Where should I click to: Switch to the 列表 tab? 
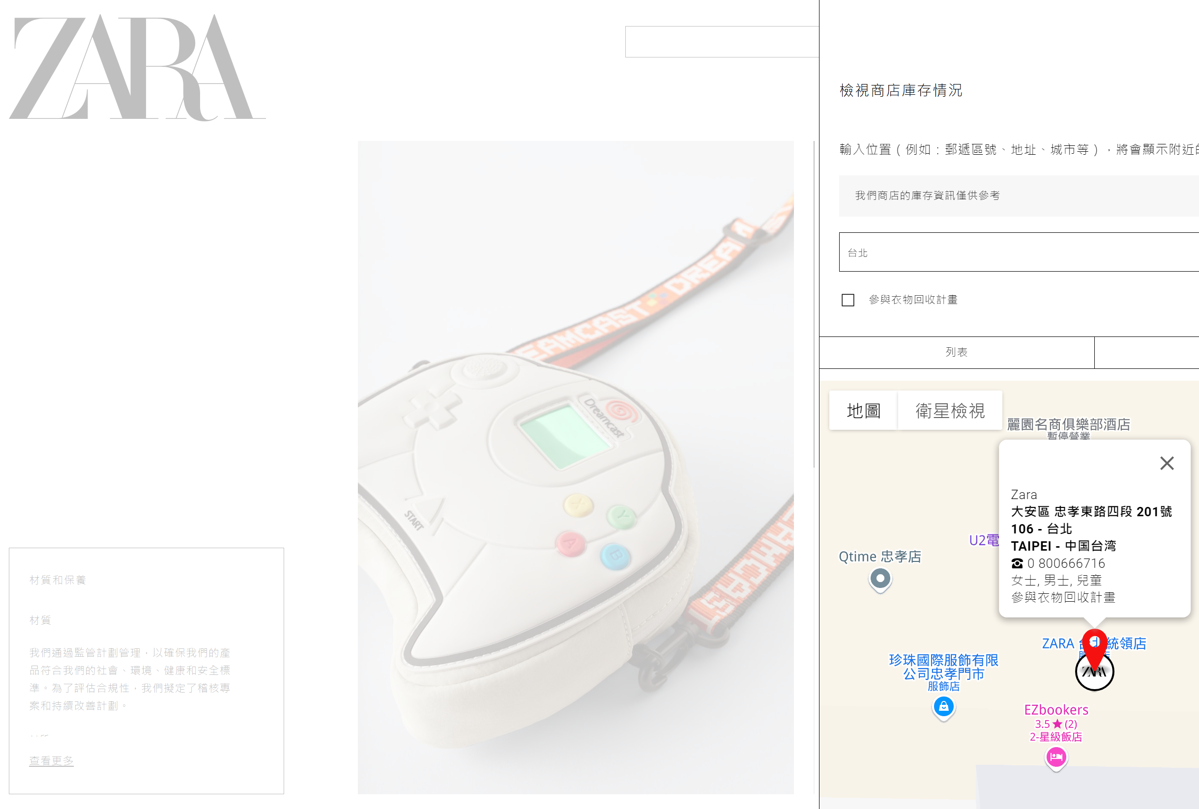pyautogui.click(x=957, y=352)
